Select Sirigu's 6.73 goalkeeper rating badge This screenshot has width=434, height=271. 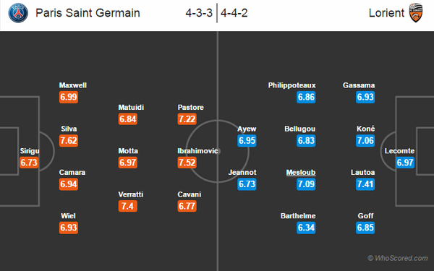(x=29, y=163)
